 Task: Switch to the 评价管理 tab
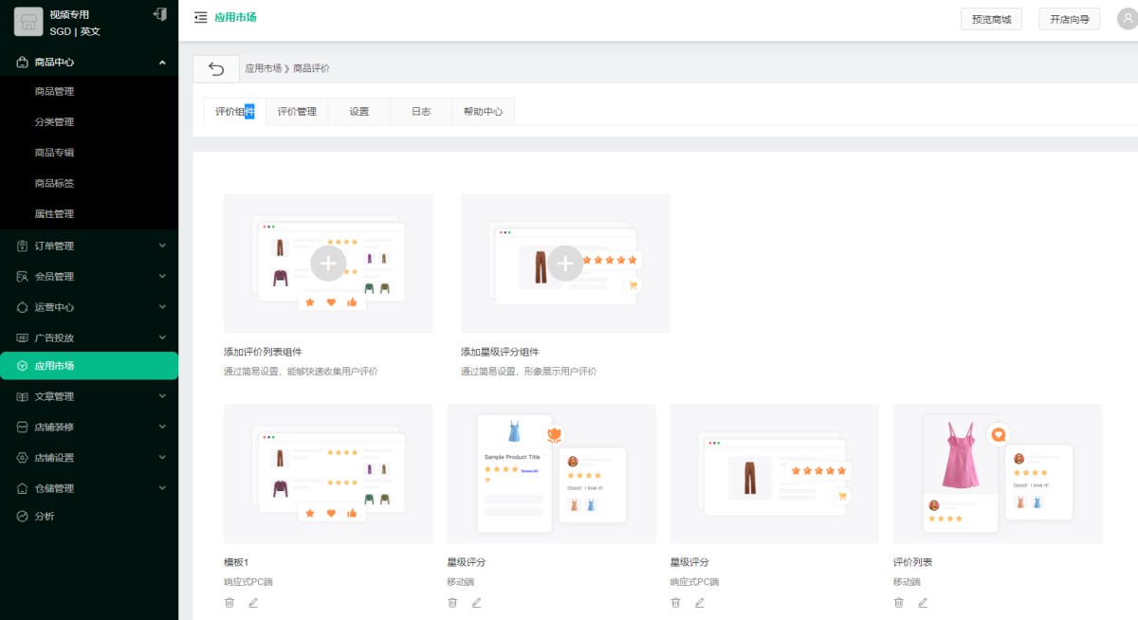(297, 111)
